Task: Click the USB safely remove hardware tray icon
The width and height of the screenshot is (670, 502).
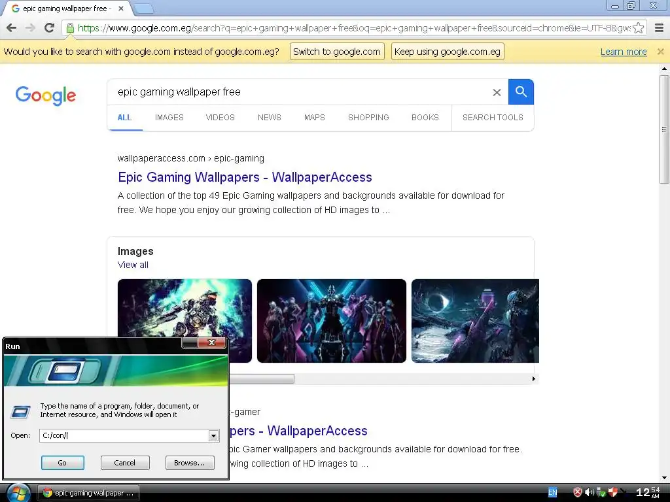Action: point(601,493)
